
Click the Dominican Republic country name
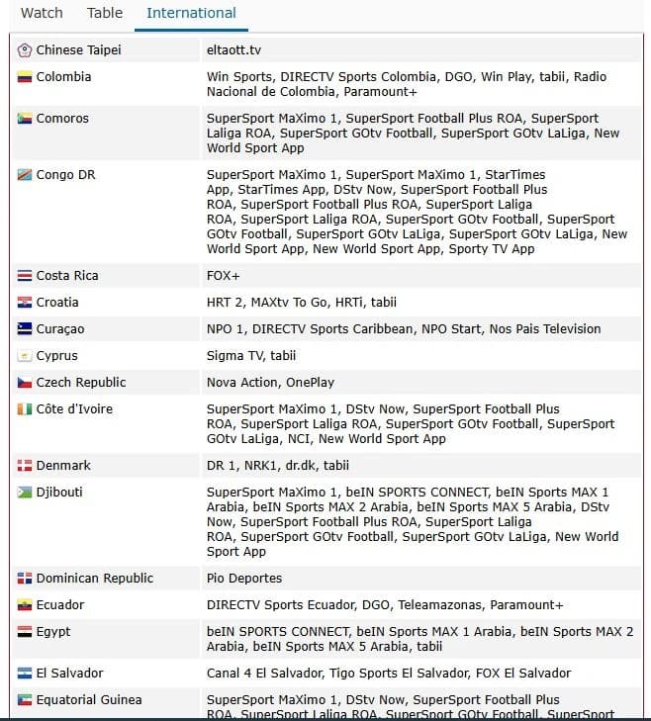pos(95,579)
